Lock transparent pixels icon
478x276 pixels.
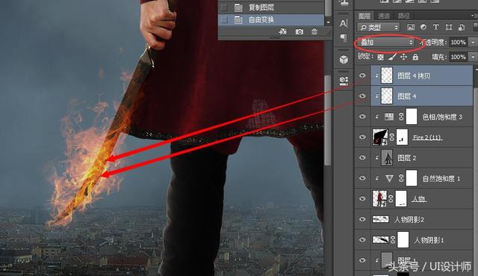(380, 57)
